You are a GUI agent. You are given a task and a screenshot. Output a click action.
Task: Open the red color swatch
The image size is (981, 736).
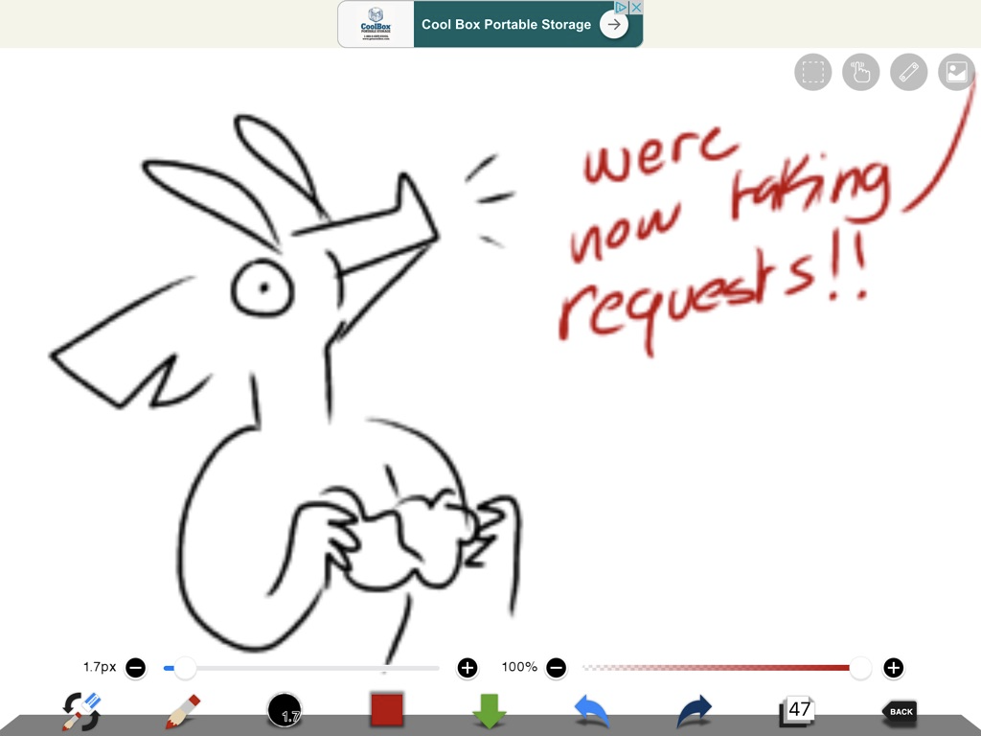click(387, 711)
